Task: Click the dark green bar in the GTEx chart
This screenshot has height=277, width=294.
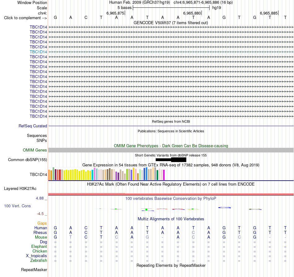Action: [x=157, y=175]
